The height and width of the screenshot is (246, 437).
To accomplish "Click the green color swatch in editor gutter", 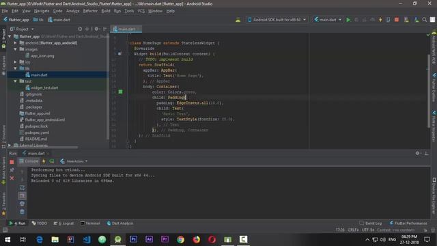I will [120, 92].
